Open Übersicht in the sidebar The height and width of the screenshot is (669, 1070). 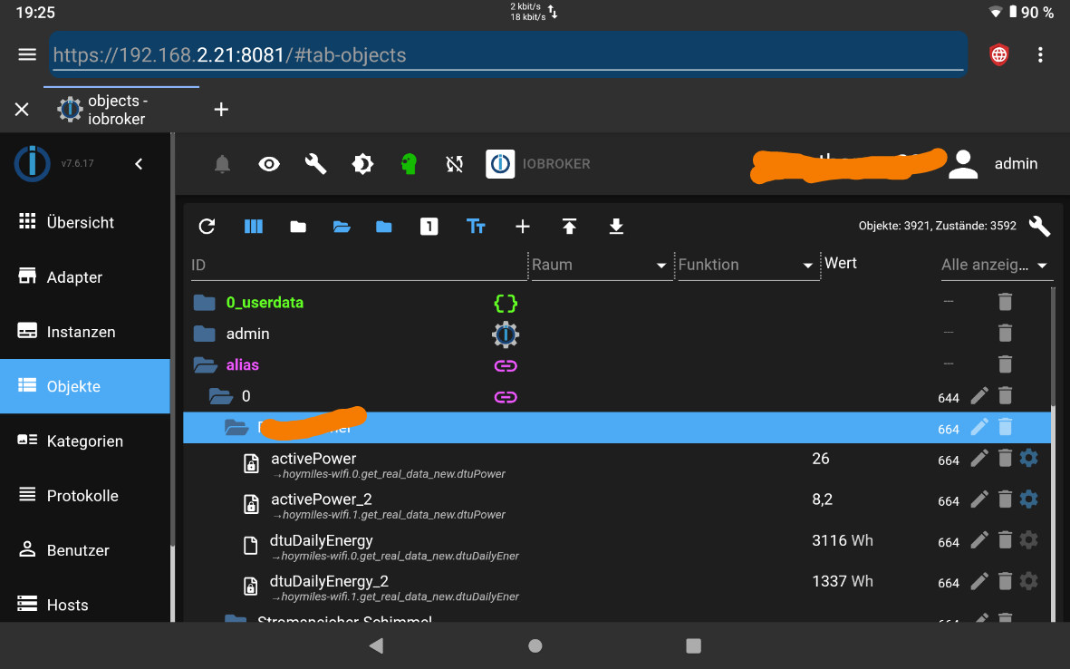[84, 222]
